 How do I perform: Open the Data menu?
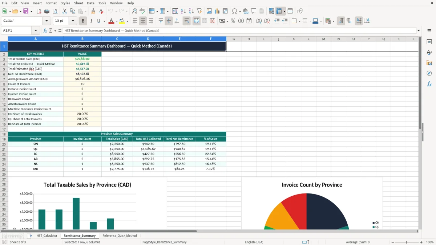coord(90,3)
